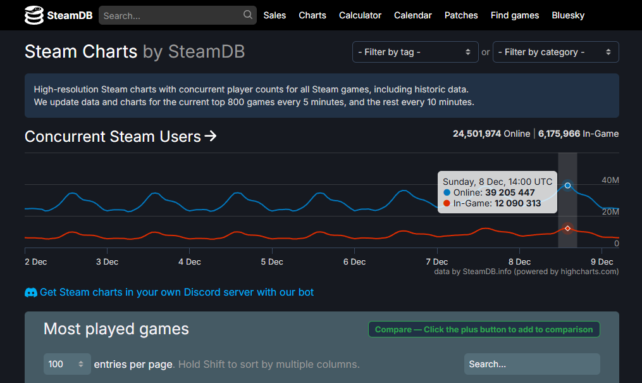Open the Sales menu item
The width and height of the screenshot is (642, 383).
(275, 15)
